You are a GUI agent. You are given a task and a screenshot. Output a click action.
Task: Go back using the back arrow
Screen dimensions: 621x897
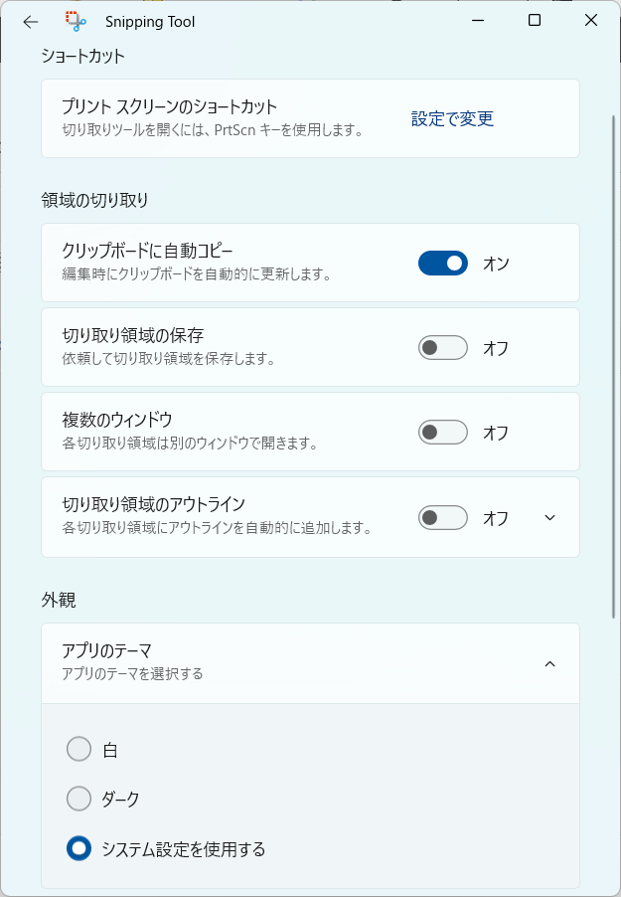(31, 21)
